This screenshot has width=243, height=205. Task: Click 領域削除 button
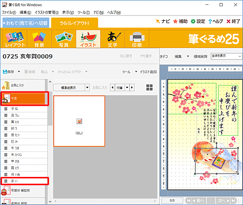coord(201,56)
